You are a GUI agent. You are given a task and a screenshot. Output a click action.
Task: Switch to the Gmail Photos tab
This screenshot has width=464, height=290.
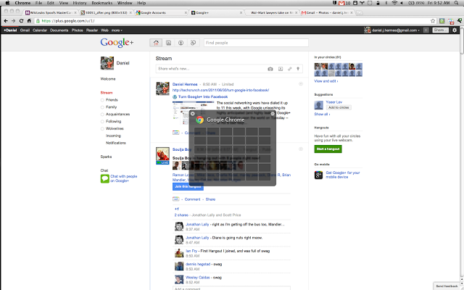tap(327, 13)
